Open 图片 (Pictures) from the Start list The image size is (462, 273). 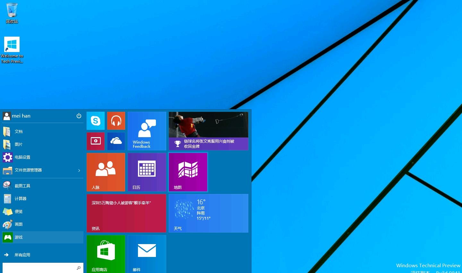pos(43,144)
